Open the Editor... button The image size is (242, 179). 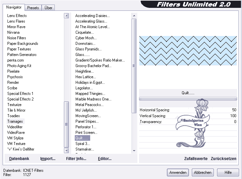(x=105, y=159)
